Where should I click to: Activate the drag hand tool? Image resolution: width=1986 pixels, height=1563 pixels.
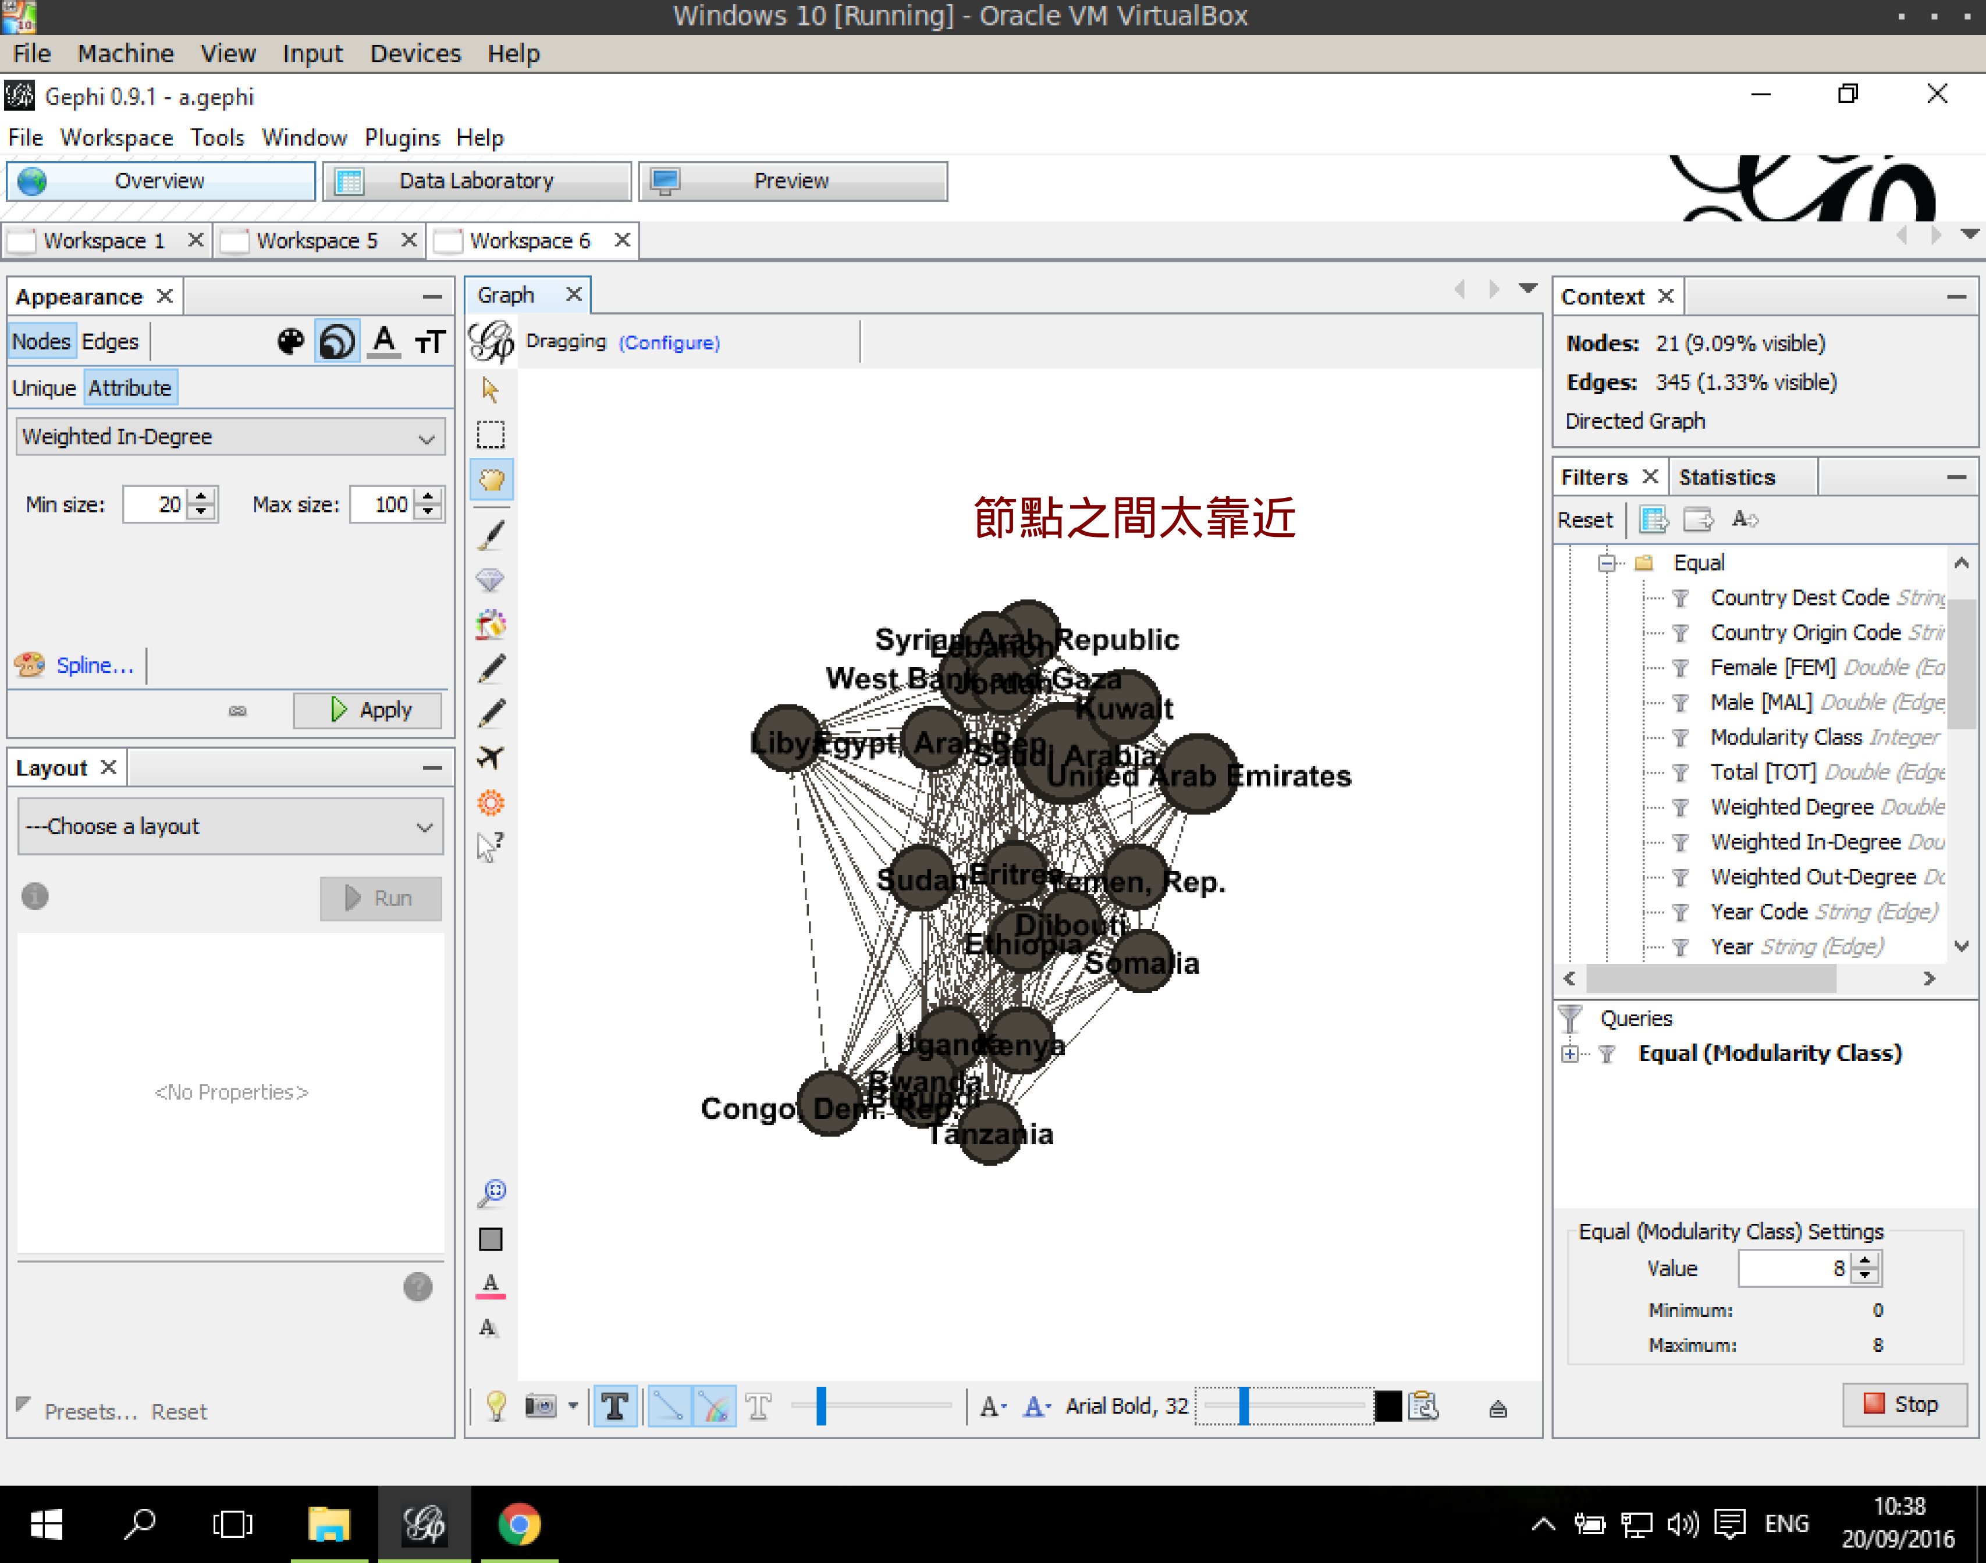491,479
